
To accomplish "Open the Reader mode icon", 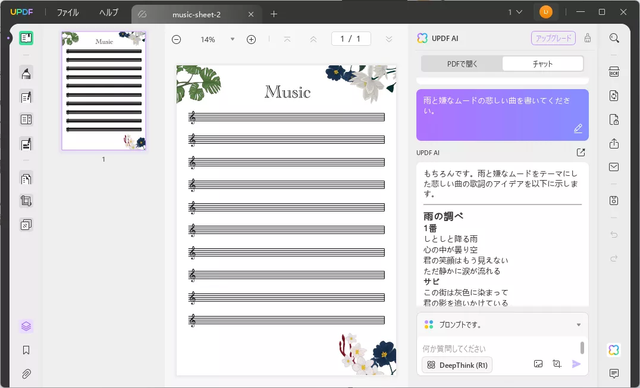I will (x=26, y=38).
